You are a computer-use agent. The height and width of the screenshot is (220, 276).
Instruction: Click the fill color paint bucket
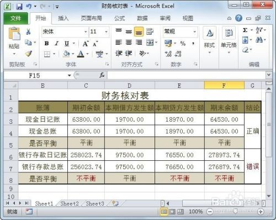[66, 54]
